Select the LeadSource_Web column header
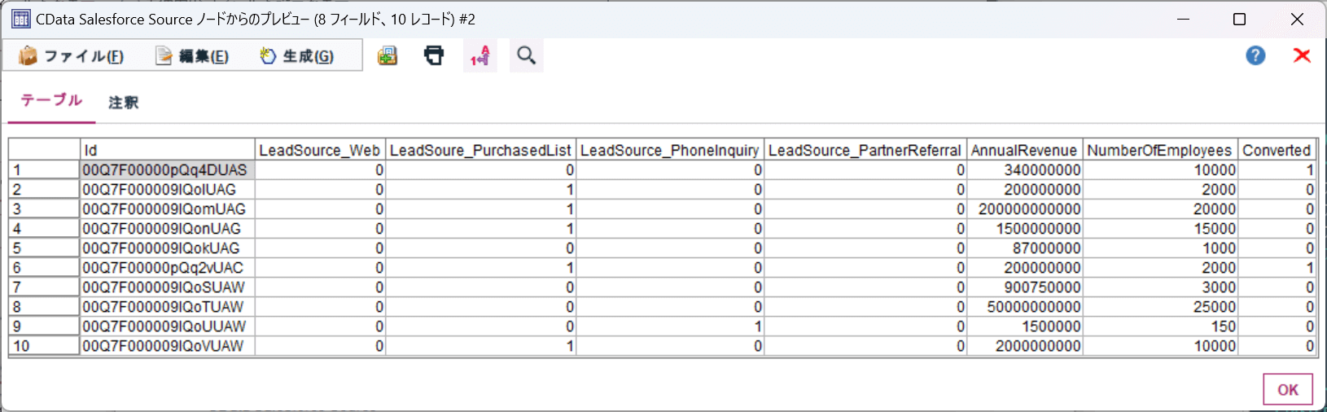The image size is (1327, 412). click(x=320, y=150)
